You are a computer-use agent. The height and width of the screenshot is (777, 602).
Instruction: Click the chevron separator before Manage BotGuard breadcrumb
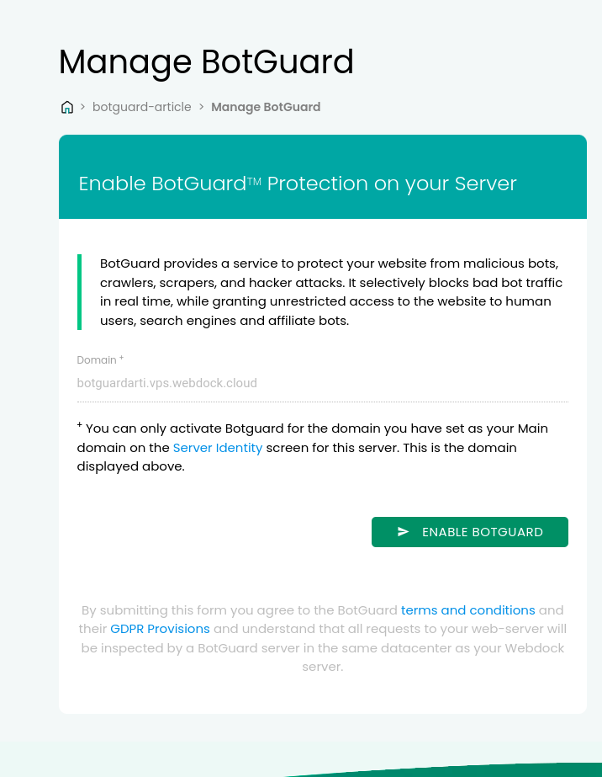pos(202,107)
